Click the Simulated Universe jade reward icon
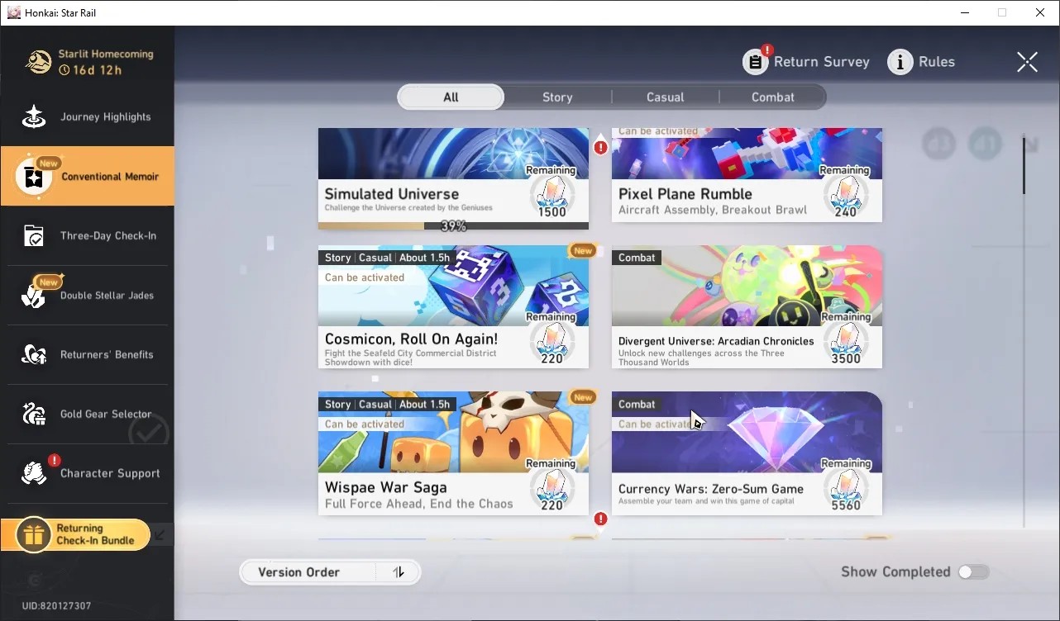This screenshot has height=621, width=1060. pyautogui.click(x=551, y=195)
